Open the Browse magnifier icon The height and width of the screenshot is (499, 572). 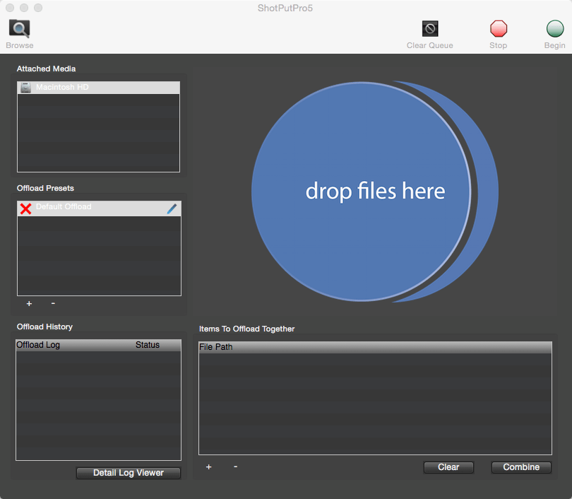[19, 28]
